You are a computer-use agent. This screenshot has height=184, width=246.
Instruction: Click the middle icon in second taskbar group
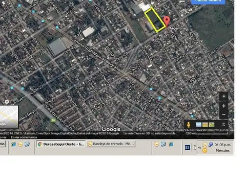pos(163,144)
